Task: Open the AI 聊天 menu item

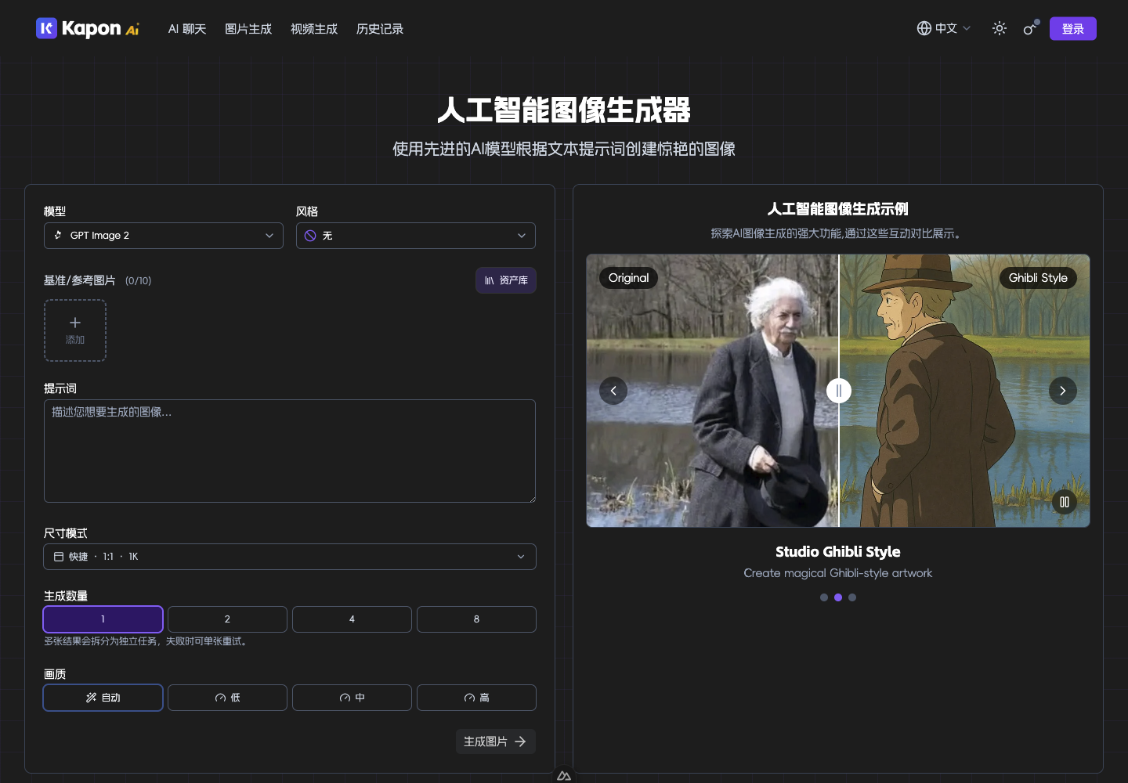Action: [x=187, y=29]
